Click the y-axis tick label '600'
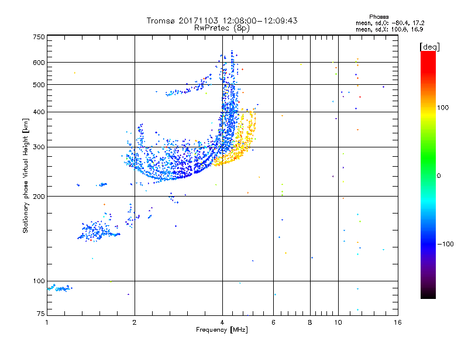 [39, 63]
